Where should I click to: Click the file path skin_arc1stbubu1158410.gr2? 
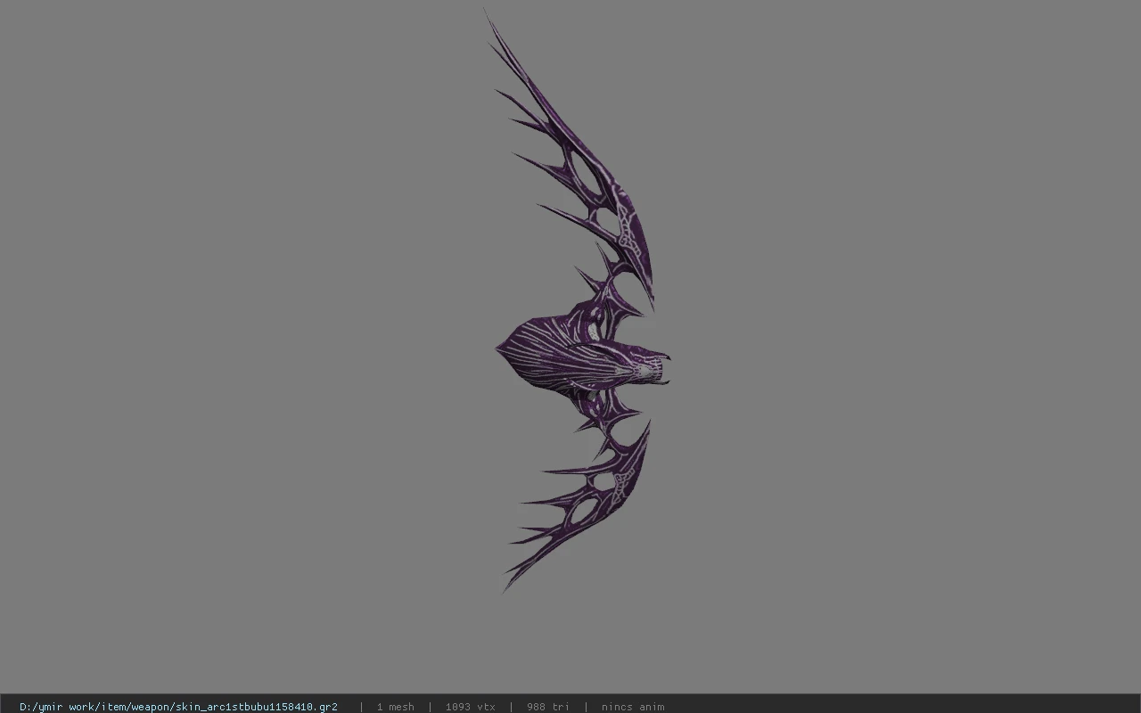click(178, 707)
